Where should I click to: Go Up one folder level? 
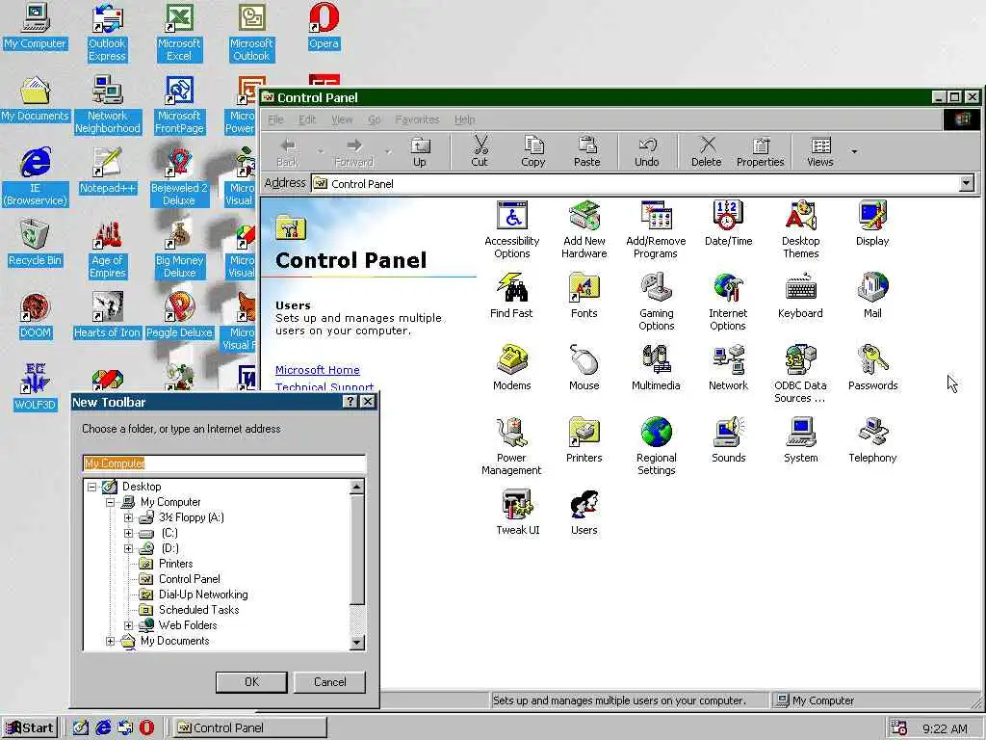coord(420,151)
